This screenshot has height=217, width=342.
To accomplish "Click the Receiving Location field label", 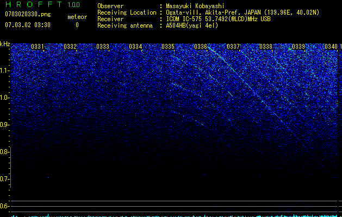I will [x=127, y=12].
